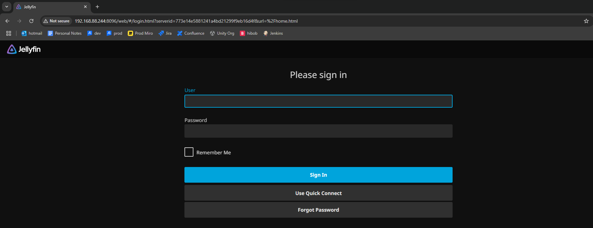Screen dimensions: 593x228
Task: Open the apps grid in bookmarks bar
Action: [9, 33]
